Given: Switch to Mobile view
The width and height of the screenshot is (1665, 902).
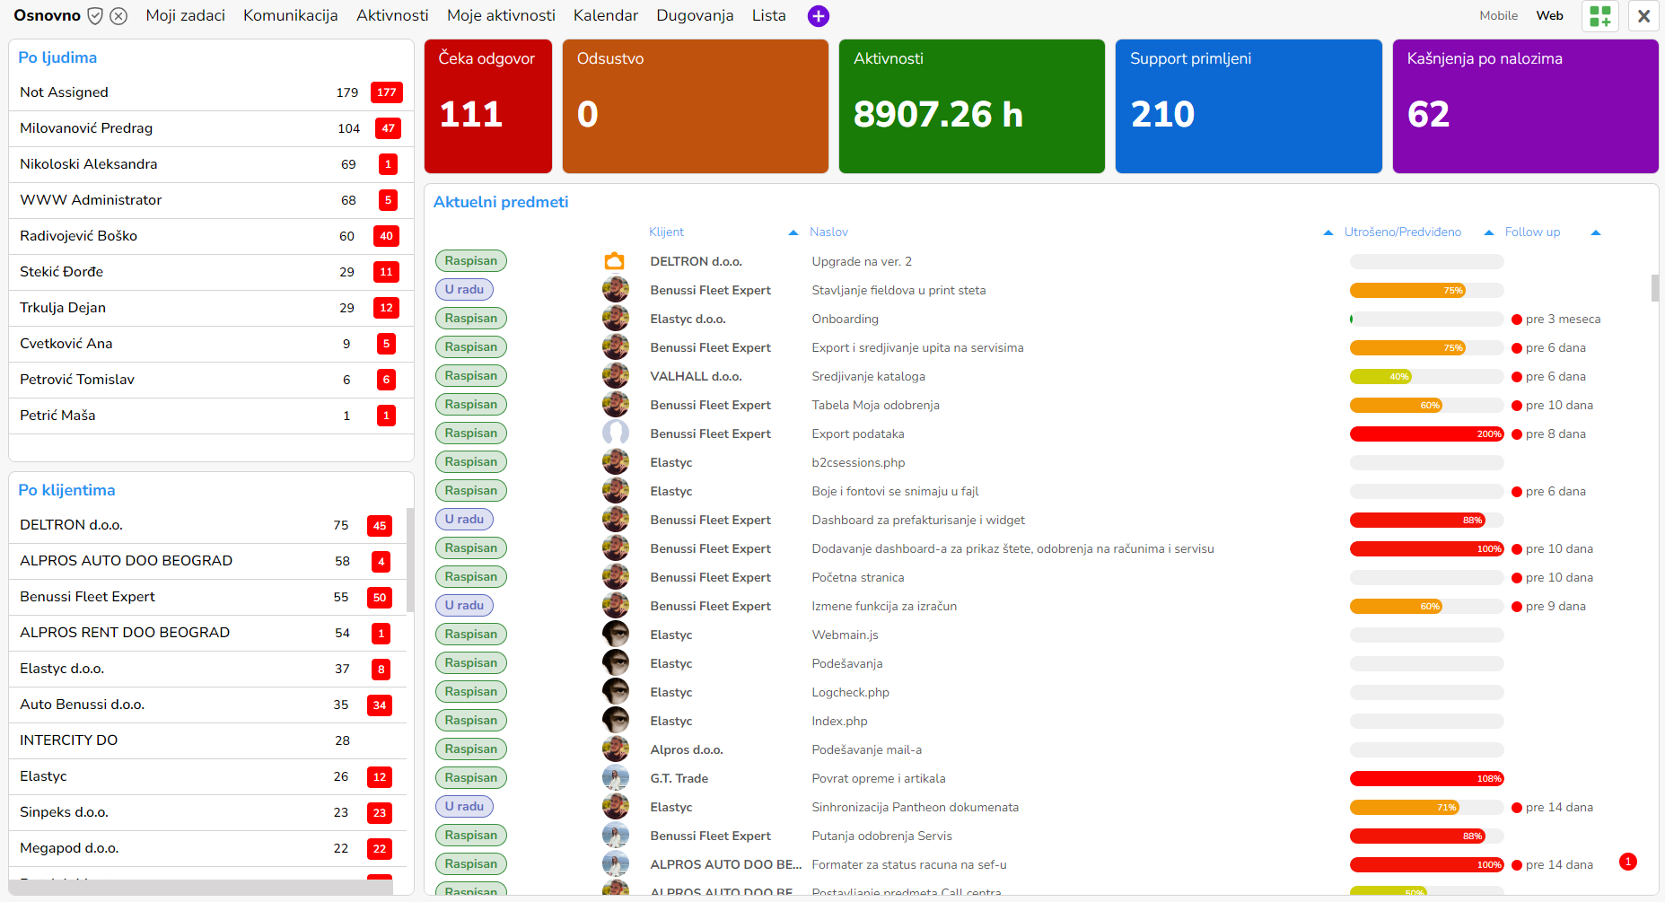Looking at the screenshot, I should (1498, 16).
